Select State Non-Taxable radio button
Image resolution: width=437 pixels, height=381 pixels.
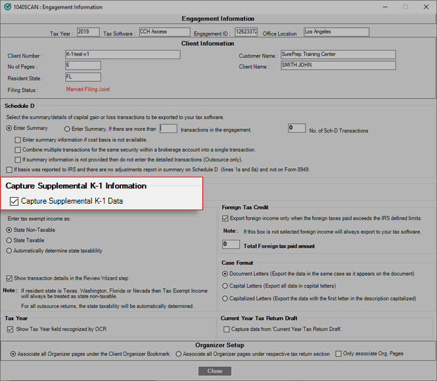9,230
